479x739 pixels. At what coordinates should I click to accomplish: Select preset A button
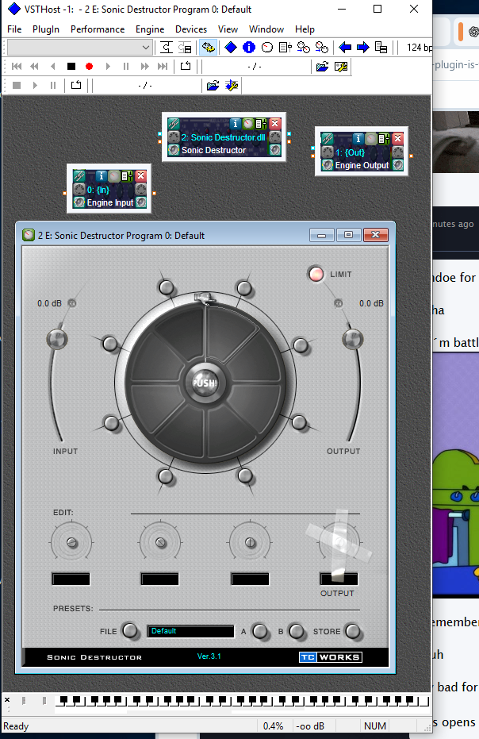[x=259, y=630]
